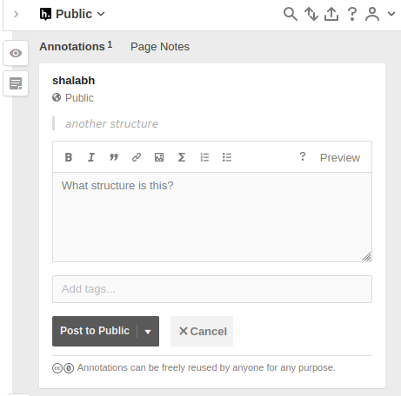Viewport: 401px width, 396px height.
Task: Open post visibility dropdown arrow
Action: tap(148, 332)
